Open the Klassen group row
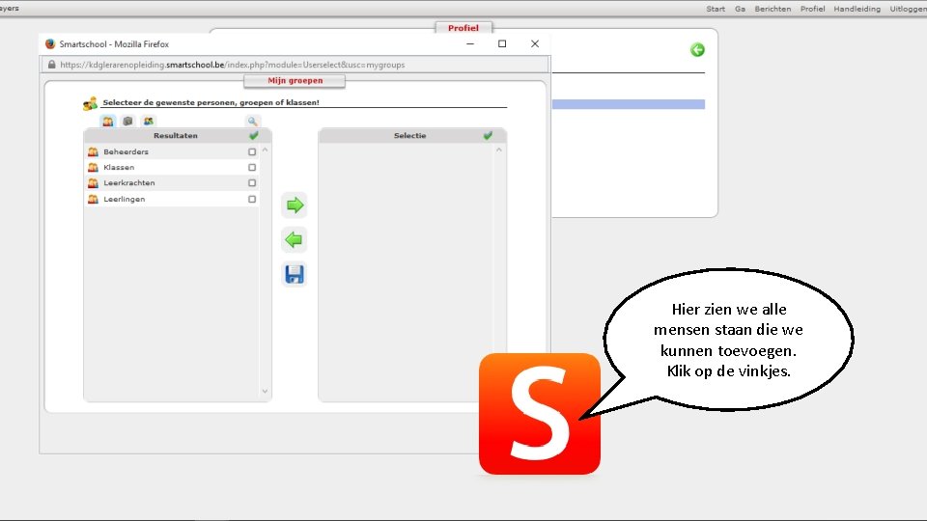927x521 pixels. coord(172,168)
